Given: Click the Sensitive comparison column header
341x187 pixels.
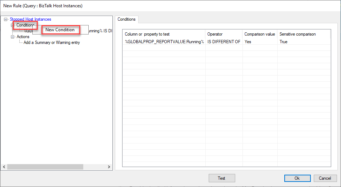Looking at the screenshot, I should tap(297, 34).
